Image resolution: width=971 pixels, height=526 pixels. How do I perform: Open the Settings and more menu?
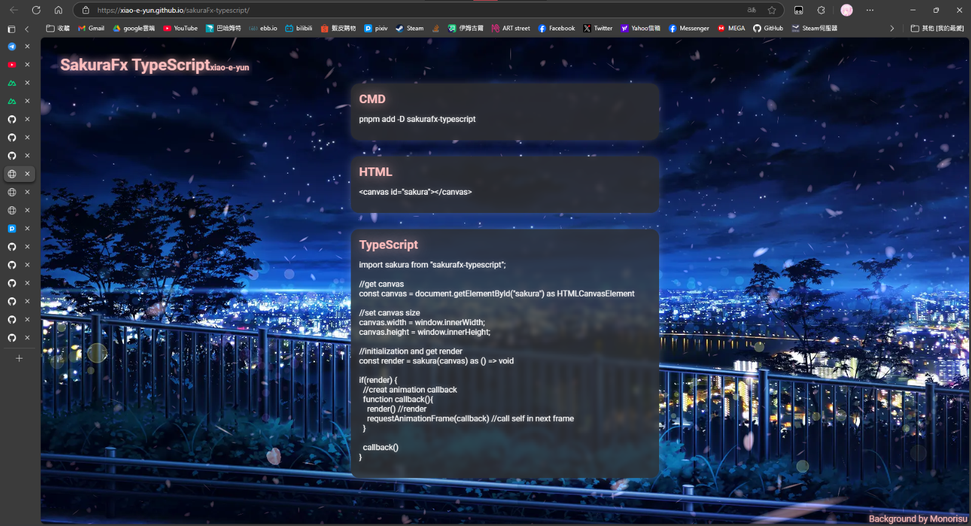point(870,10)
